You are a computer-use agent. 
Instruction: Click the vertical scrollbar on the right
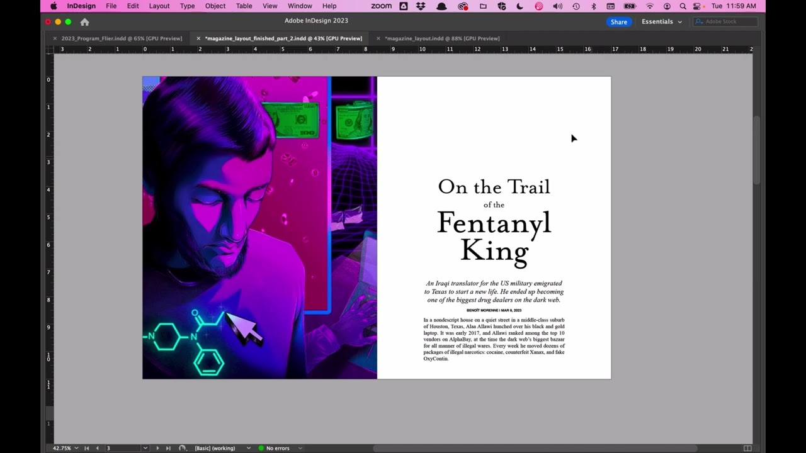(x=757, y=151)
